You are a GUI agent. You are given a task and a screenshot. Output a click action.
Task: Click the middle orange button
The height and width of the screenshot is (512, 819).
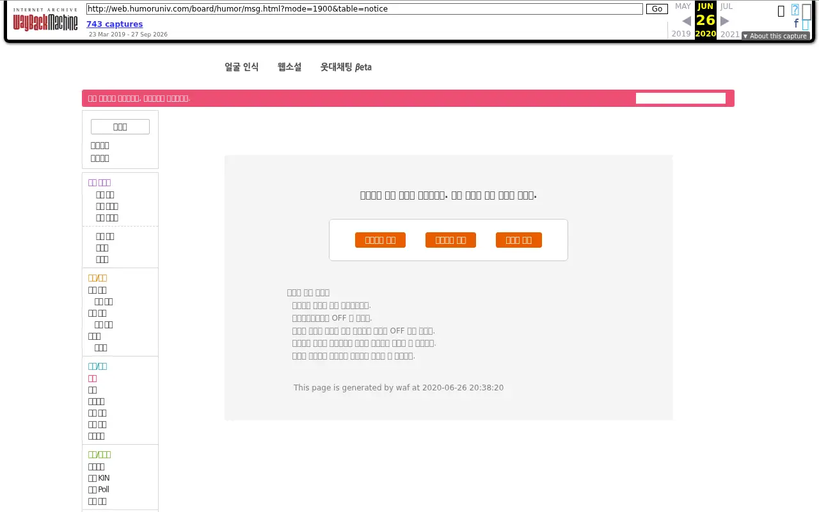pos(450,240)
